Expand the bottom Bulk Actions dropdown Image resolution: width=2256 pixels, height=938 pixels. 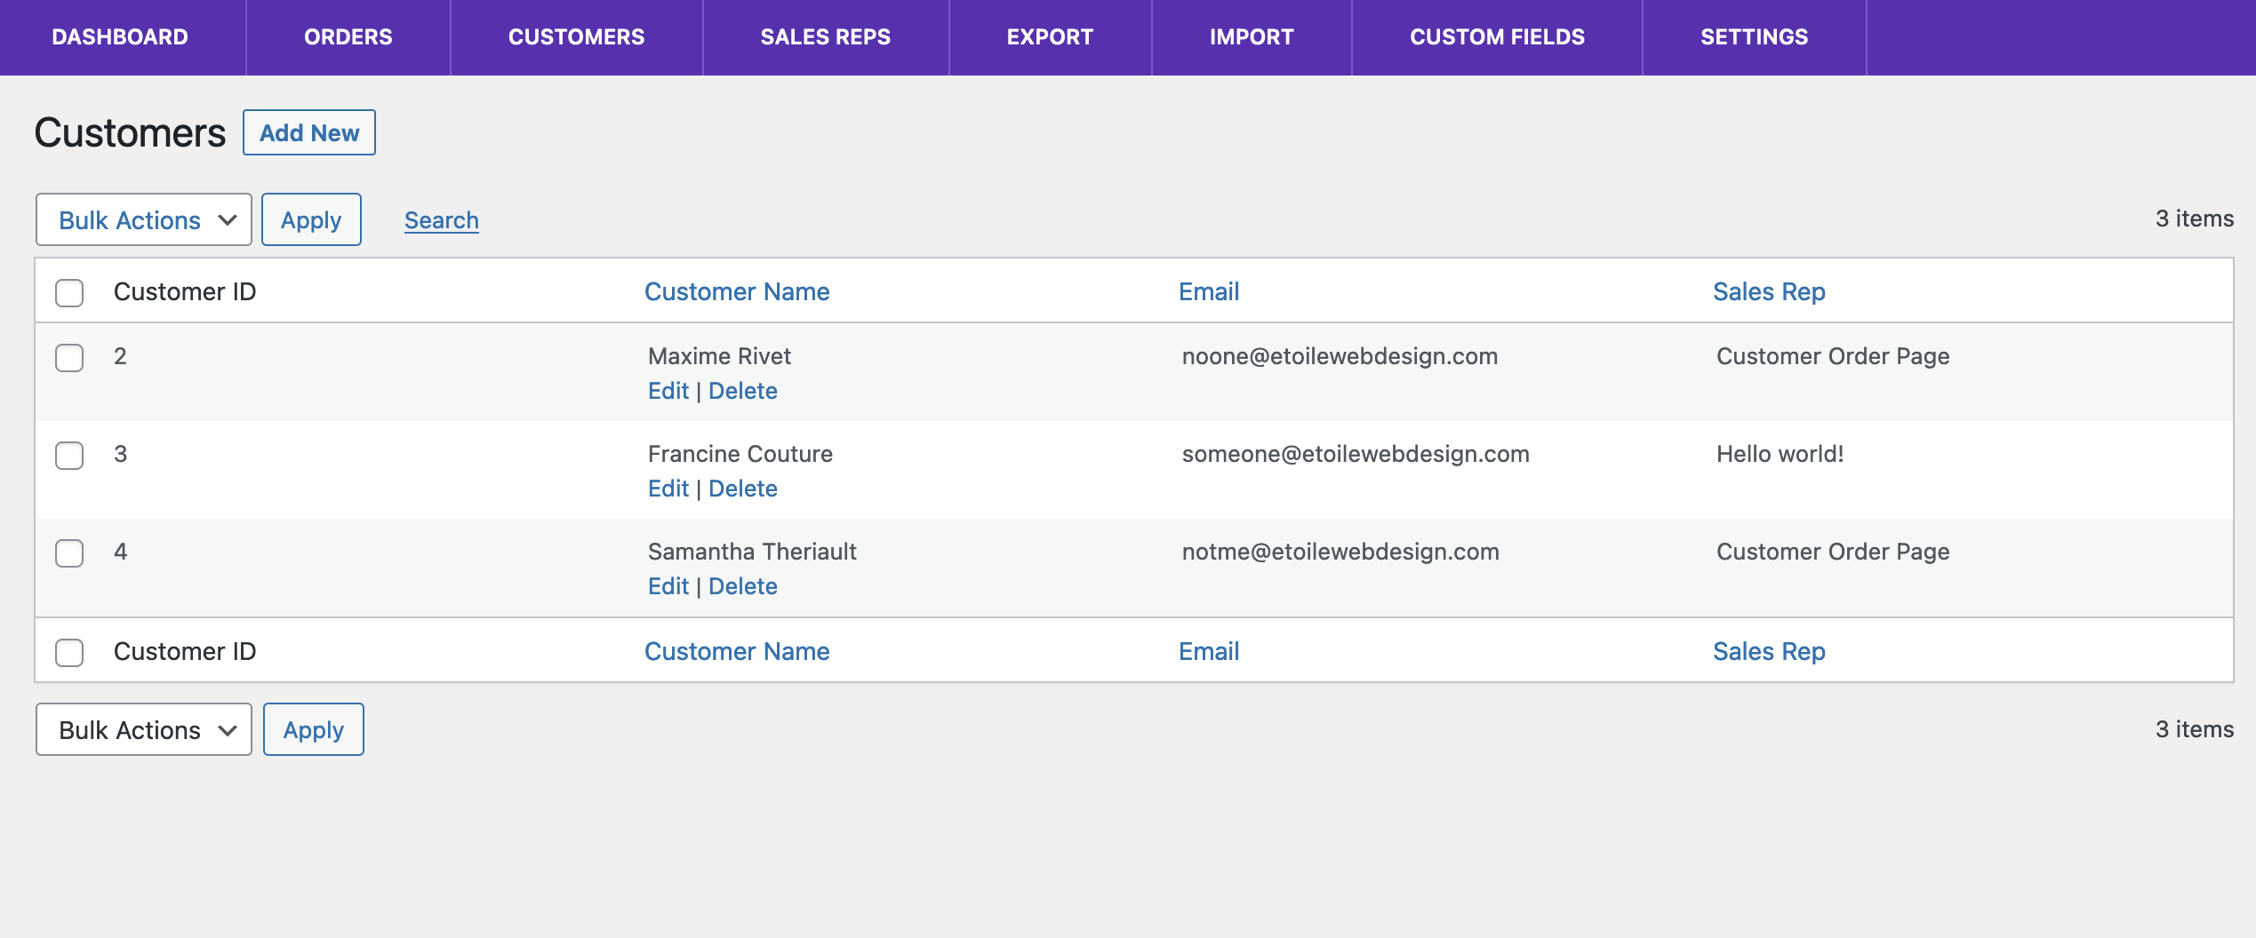point(144,730)
